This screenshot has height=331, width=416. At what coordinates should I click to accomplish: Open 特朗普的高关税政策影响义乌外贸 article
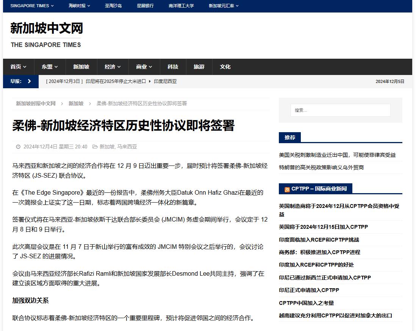coord(321,167)
